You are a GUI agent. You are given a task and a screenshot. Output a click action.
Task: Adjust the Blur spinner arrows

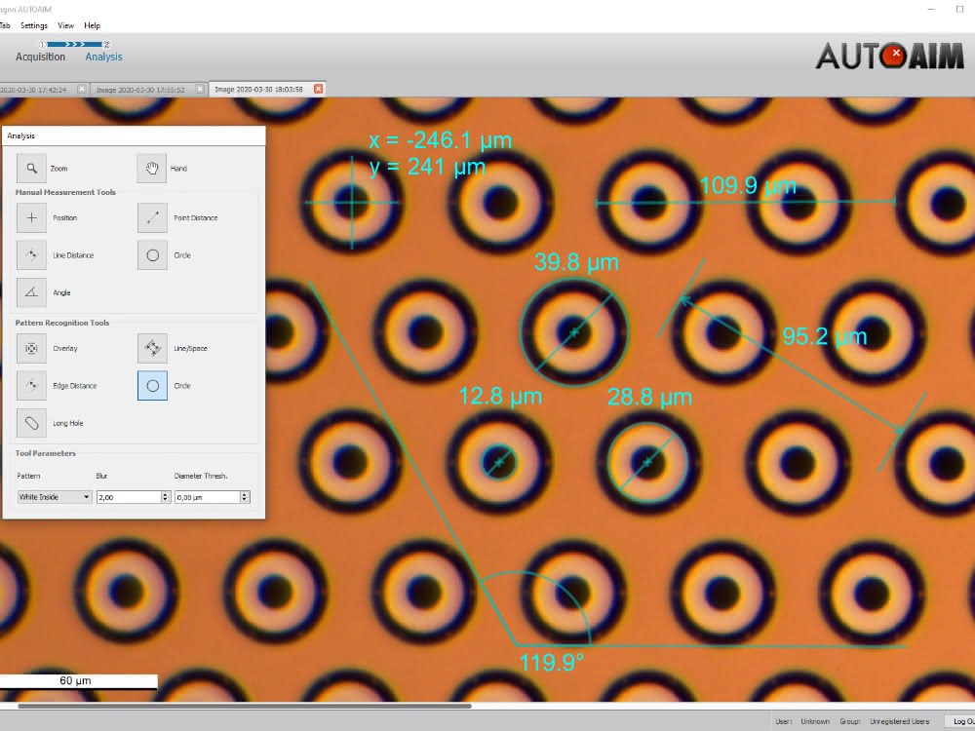pyautogui.click(x=166, y=497)
